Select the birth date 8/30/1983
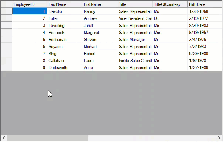This screenshot has height=142, width=223. (x=205, y=26)
